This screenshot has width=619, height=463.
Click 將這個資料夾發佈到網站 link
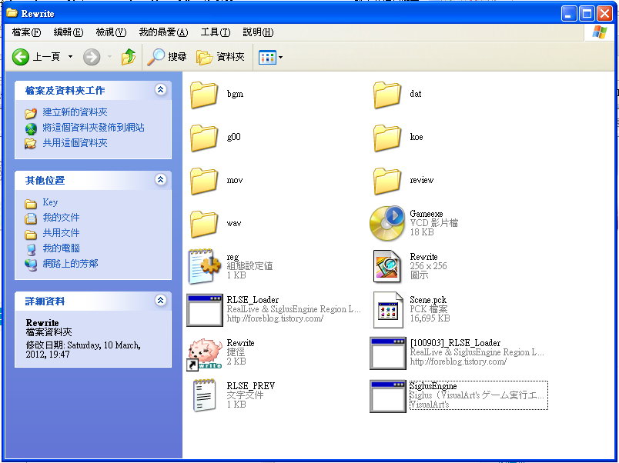pyautogui.click(x=93, y=128)
